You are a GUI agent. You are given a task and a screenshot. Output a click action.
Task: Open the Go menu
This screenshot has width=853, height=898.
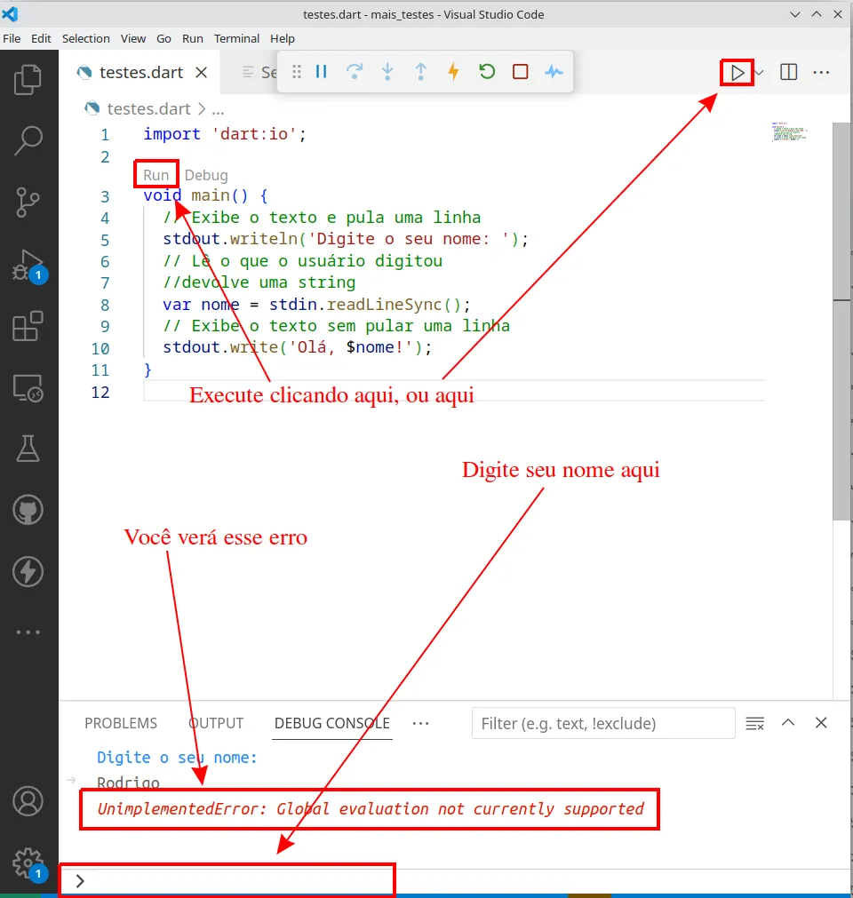point(163,38)
